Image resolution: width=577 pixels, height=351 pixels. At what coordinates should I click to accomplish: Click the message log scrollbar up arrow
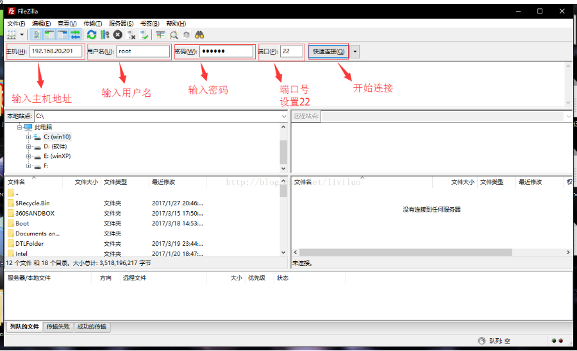point(568,66)
